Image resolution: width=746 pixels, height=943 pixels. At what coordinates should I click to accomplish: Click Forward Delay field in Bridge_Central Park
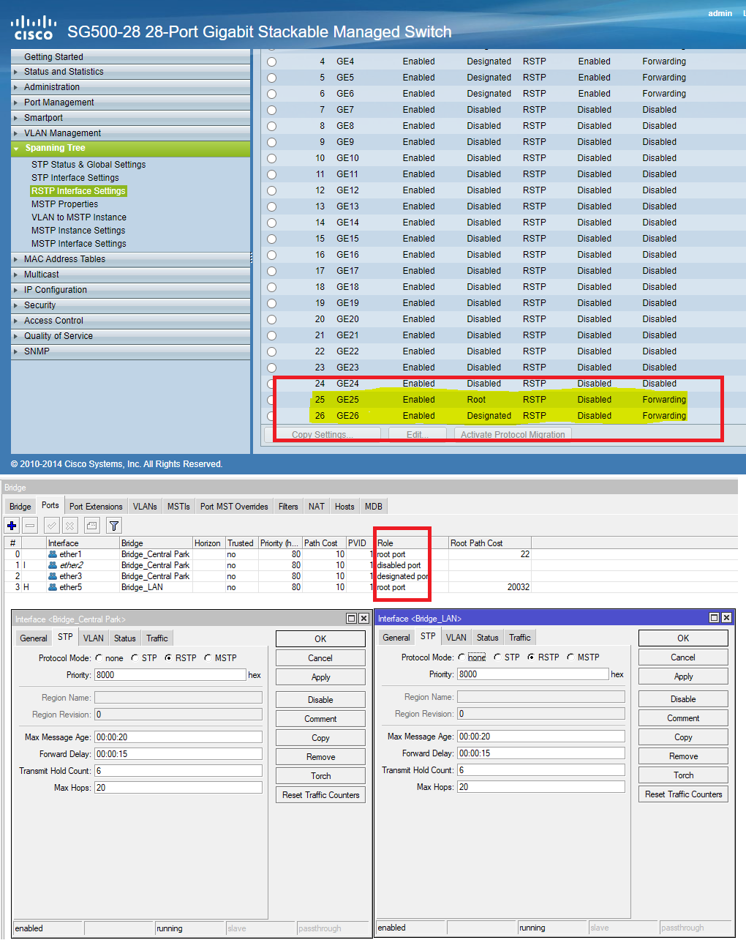178,754
